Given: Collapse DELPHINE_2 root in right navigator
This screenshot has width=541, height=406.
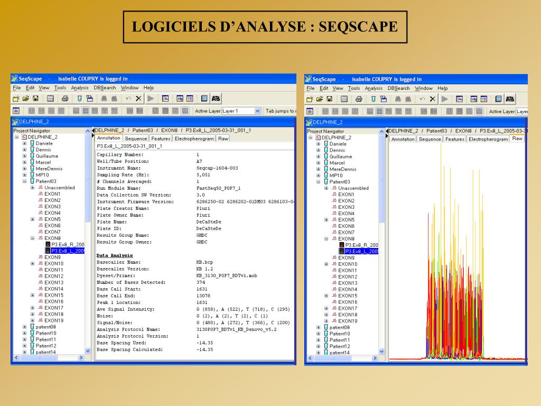Looking at the screenshot, I should pos(311,137).
